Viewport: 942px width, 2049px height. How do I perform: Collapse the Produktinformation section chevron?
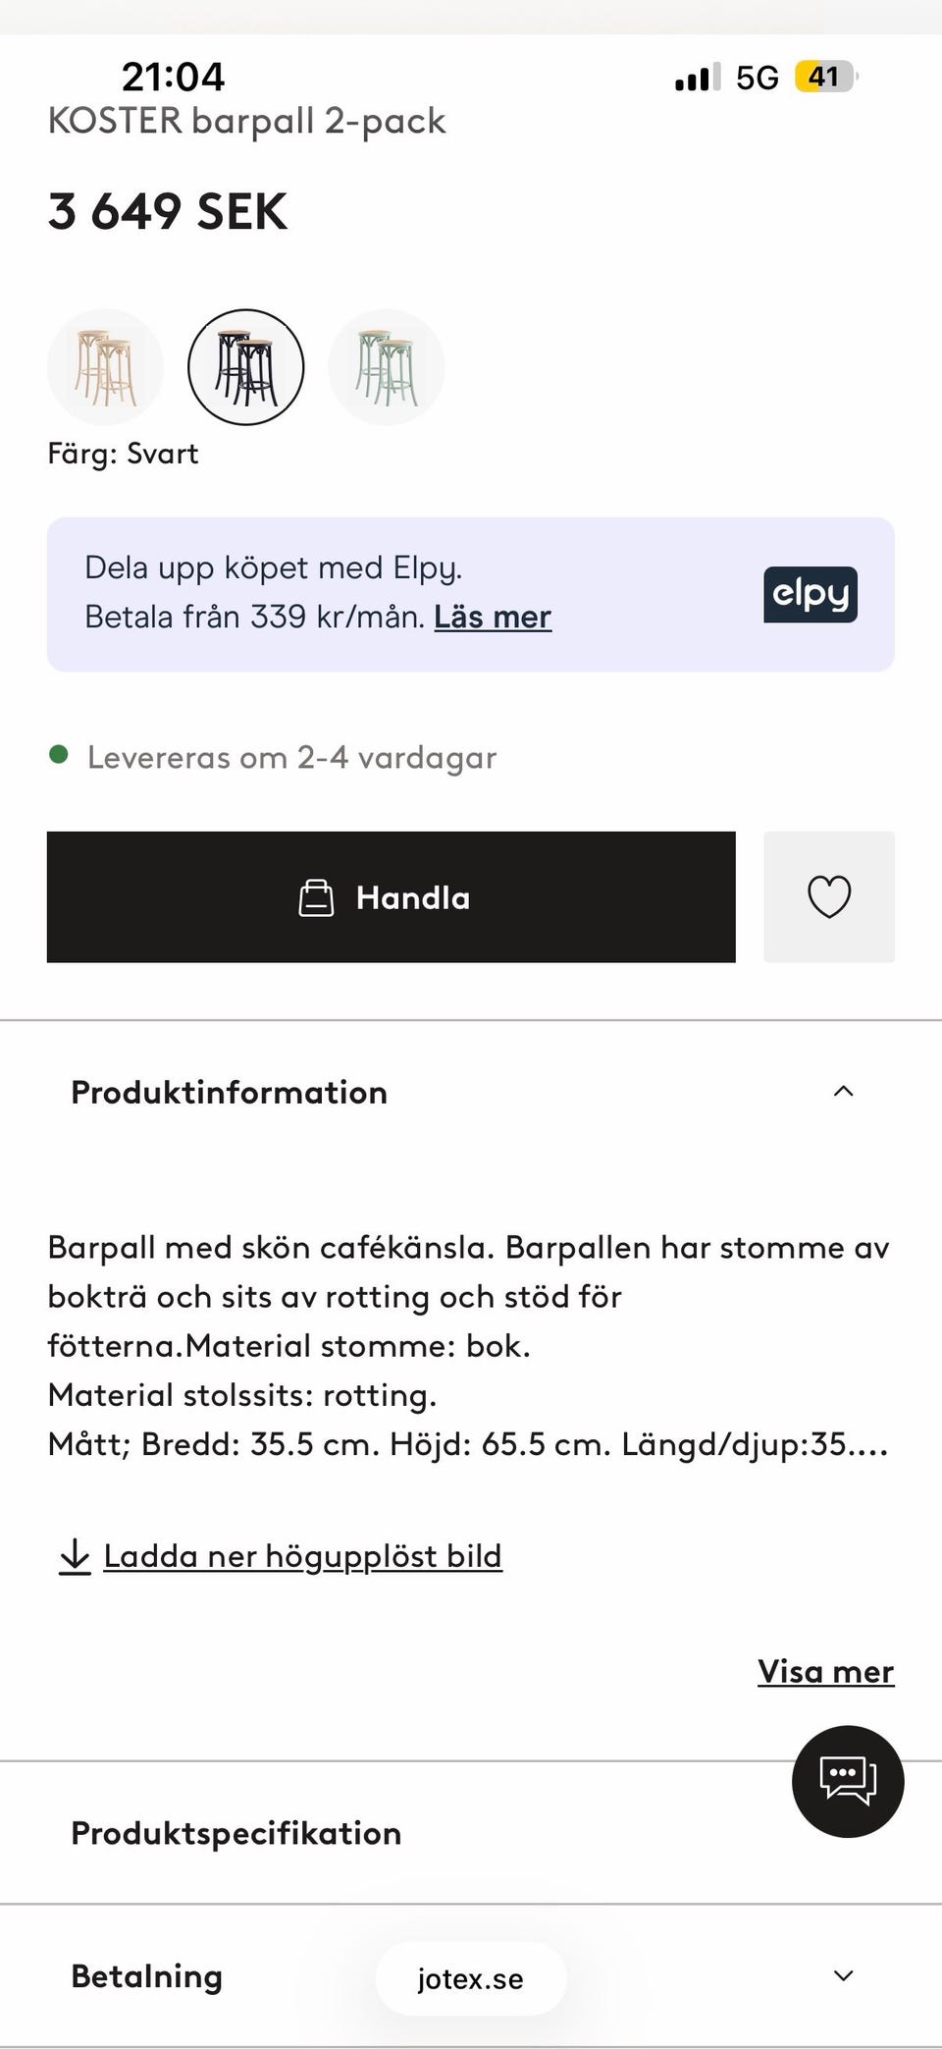click(843, 1092)
